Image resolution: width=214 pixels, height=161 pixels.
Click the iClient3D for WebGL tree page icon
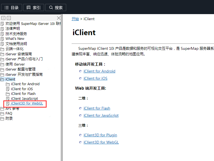pyautogui.click(x=8, y=104)
